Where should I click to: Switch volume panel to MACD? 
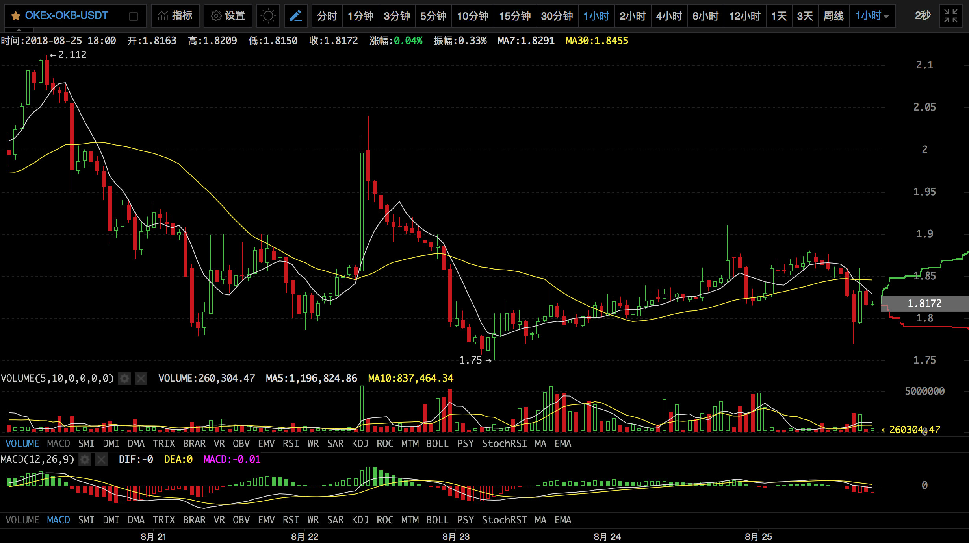point(58,443)
